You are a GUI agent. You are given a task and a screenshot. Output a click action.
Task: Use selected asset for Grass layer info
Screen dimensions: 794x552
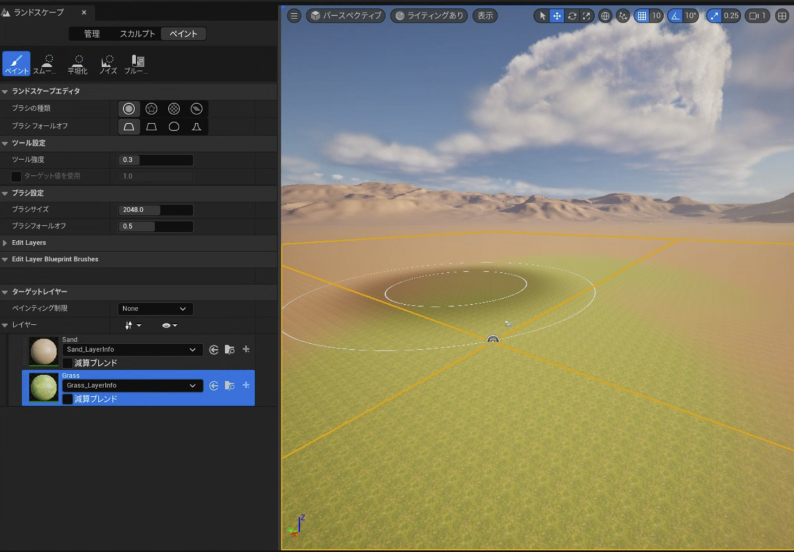[214, 385]
